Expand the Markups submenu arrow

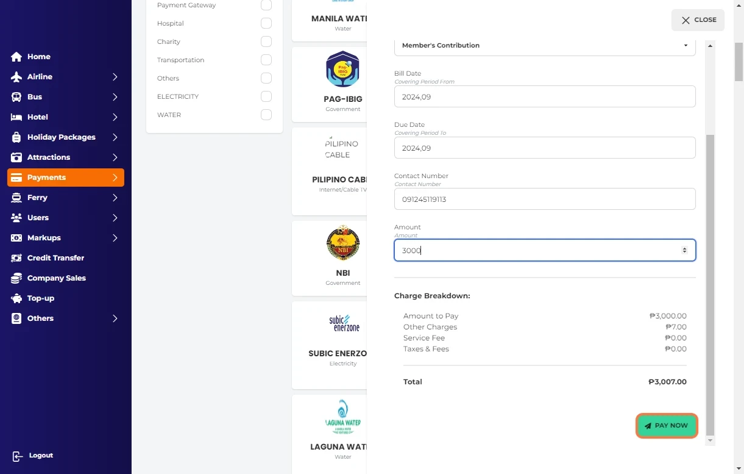[115, 238]
